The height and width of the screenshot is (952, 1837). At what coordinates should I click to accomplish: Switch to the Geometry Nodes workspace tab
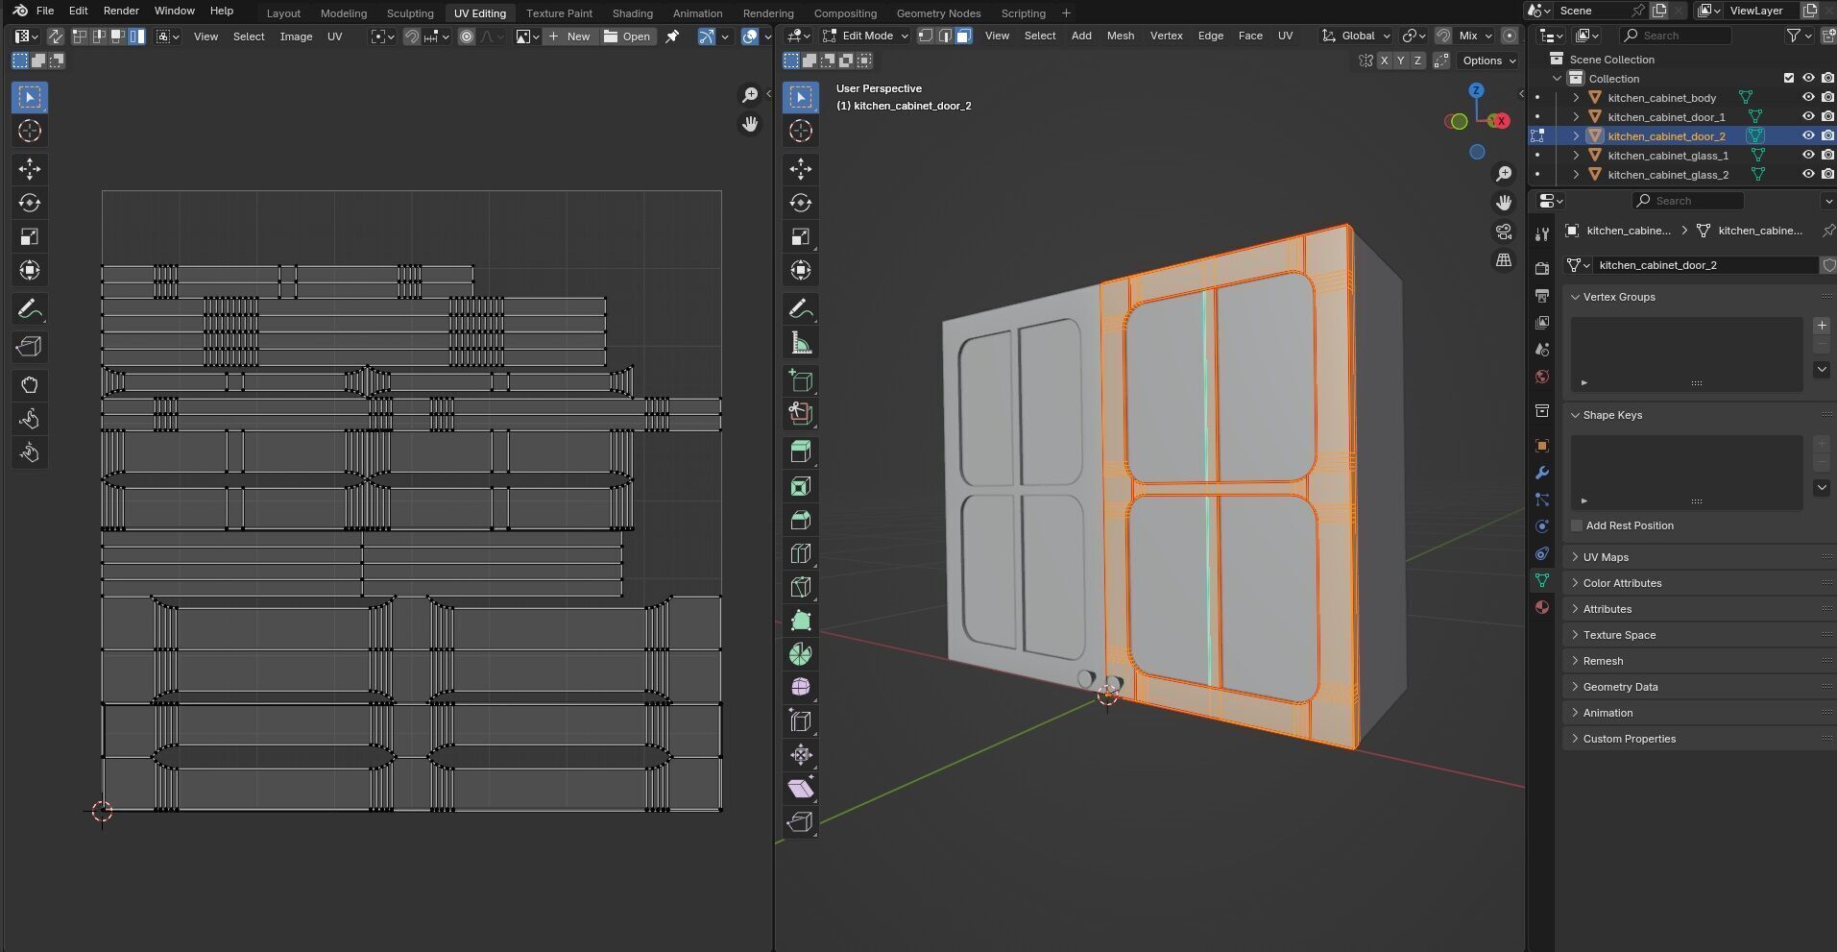click(938, 12)
